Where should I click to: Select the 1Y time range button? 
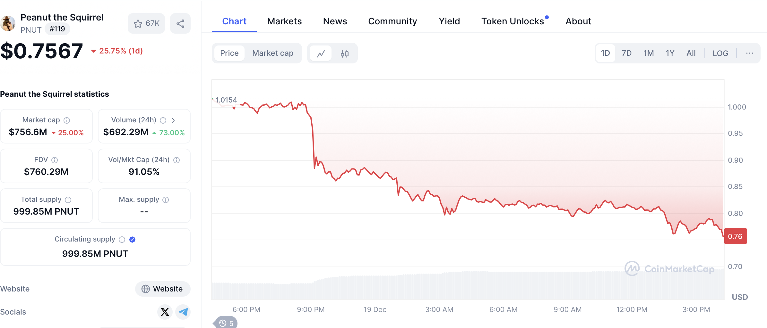(670, 53)
